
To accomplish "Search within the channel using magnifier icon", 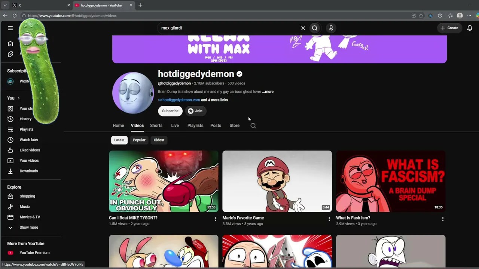I will click(x=253, y=126).
